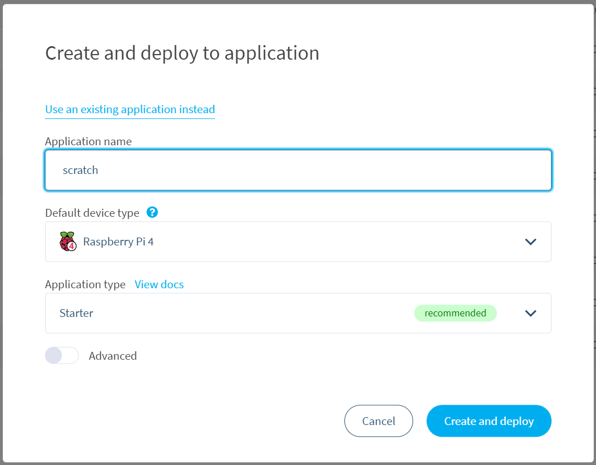Viewport: 596px width, 465px height.
Task: Click the word scratch in name field
Action: 80,170
